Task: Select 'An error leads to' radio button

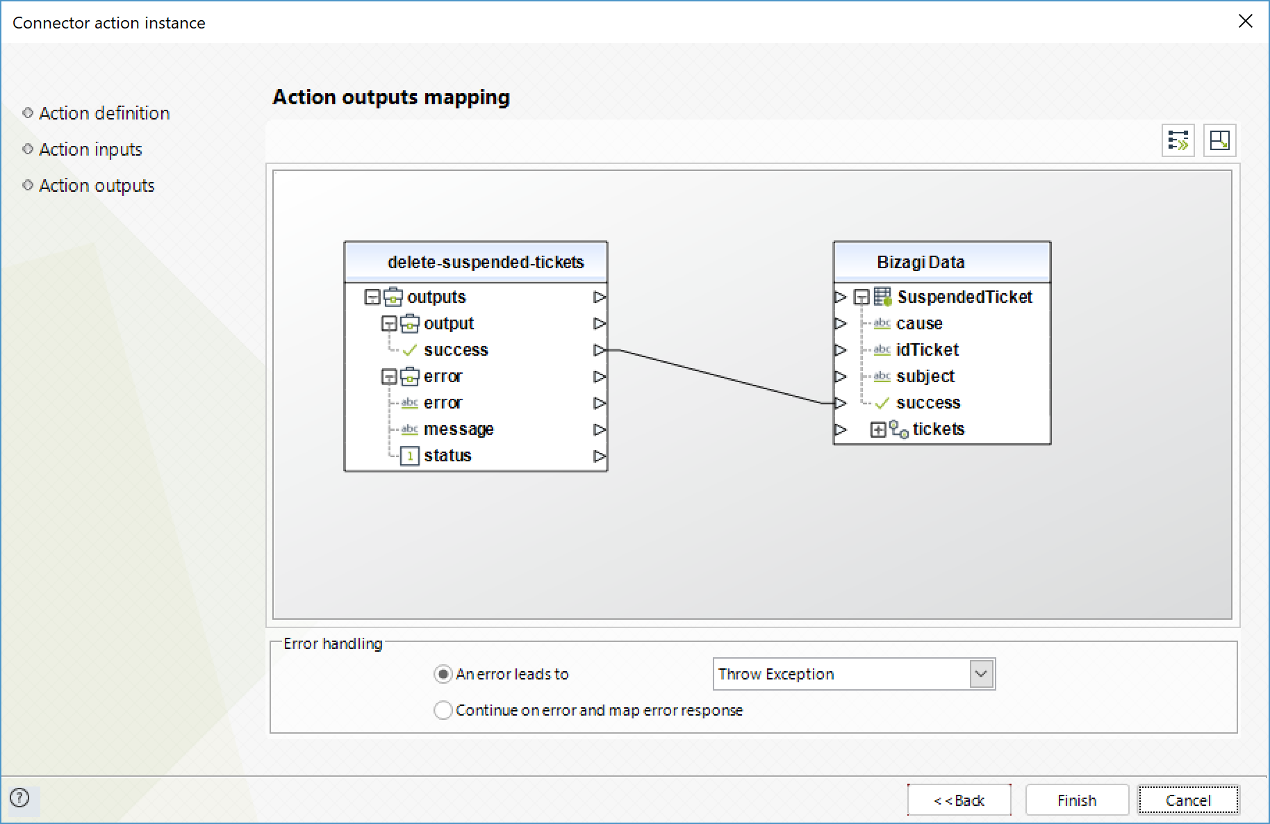Action: click(x=443, y=674)
